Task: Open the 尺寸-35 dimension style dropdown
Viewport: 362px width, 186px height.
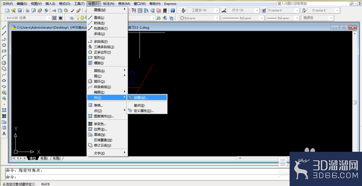Action: pyautogui.click(x=243, y=10)
